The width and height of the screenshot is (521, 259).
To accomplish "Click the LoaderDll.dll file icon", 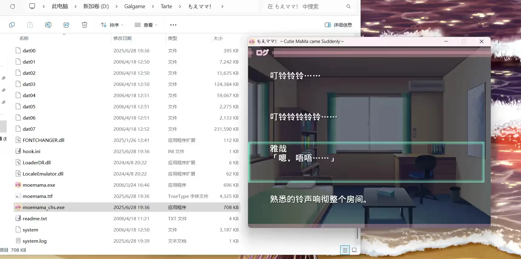I will [x=18, y=162].
